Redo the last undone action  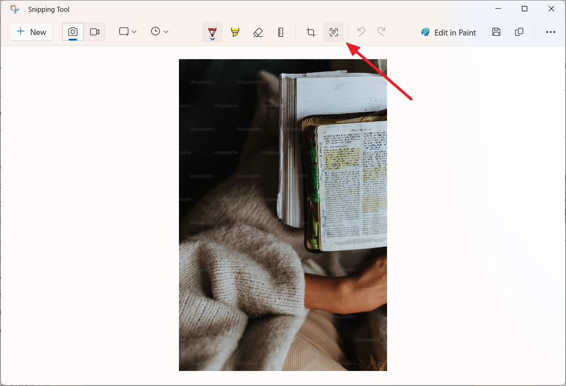click(382, 32)
